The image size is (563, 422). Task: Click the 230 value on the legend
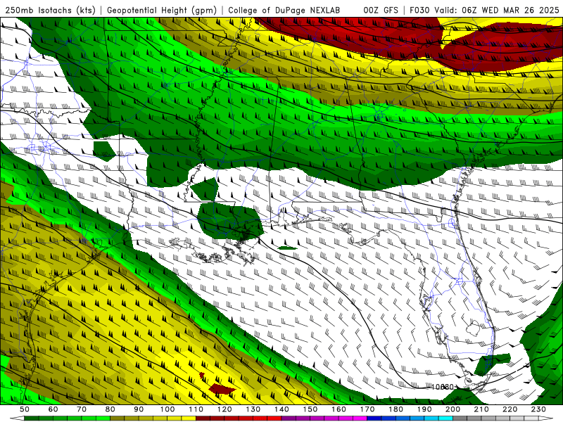[538, 409]
